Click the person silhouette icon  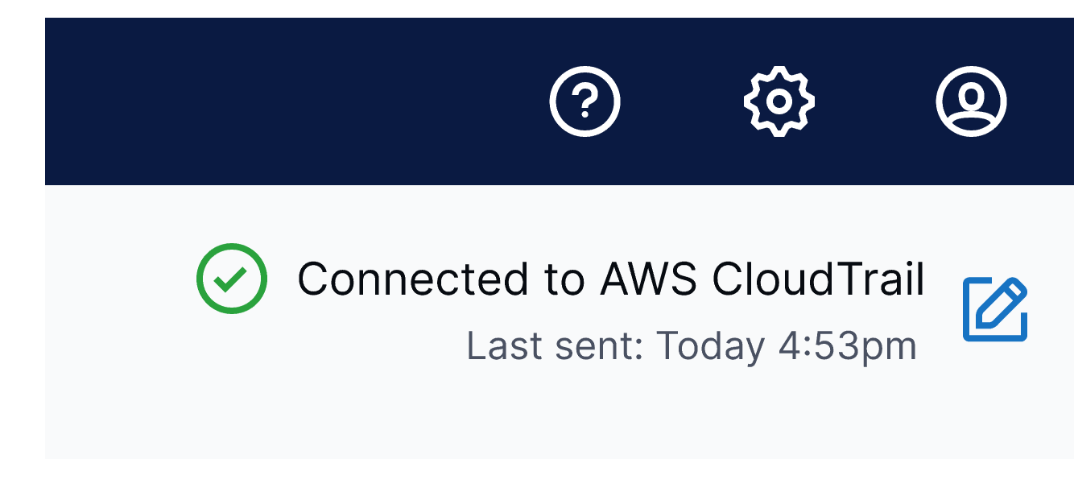(972, 101)
